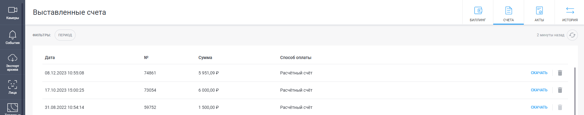Download invoice 59752 via Скачать
584x115 pixels.
coord(539,107)
